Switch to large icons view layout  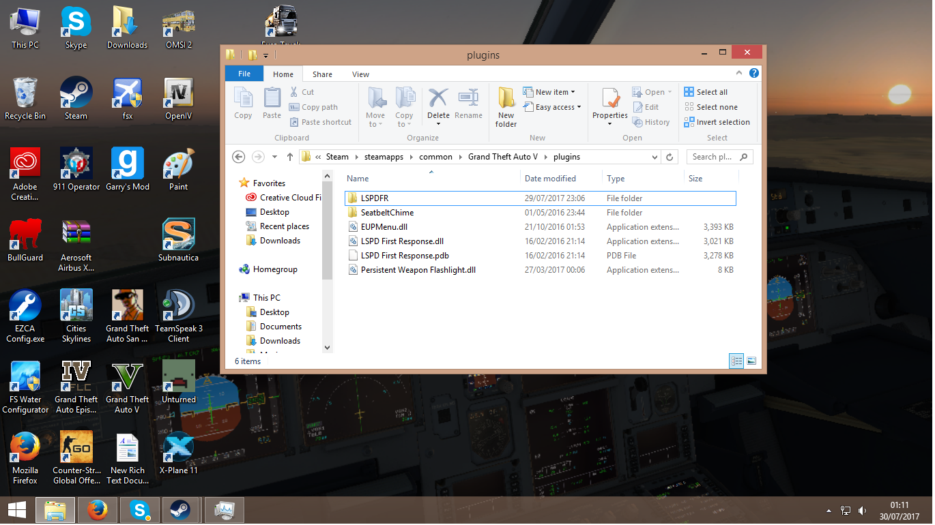[x=751, y=361]
